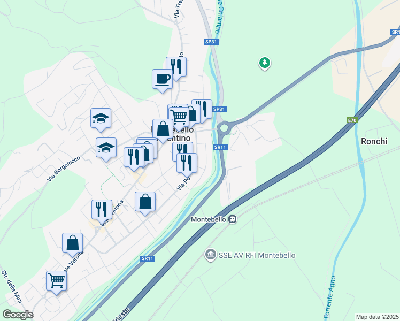
Task: Click the shopping bag marker on lower Viale Verona
Action: [72, 243]
